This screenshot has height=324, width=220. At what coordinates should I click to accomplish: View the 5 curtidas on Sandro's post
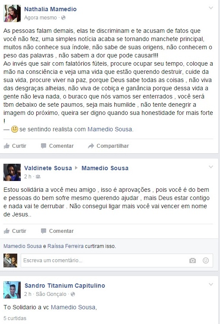coord(15,318)
